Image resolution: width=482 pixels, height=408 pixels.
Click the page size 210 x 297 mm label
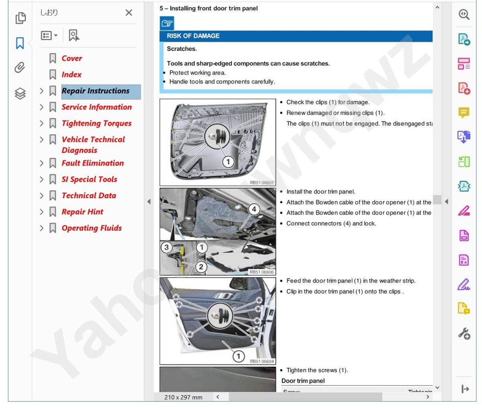click(183, 397)
